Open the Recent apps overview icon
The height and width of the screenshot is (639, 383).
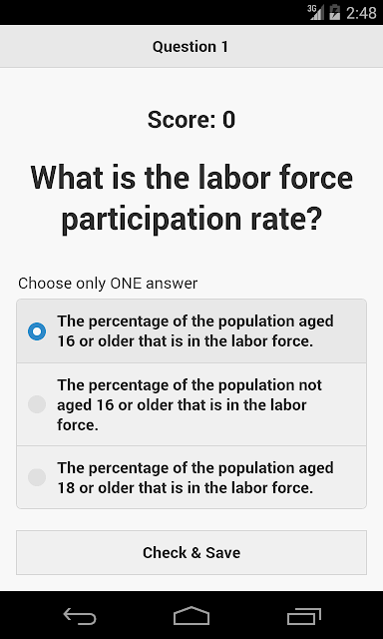(x=303, y=616)
